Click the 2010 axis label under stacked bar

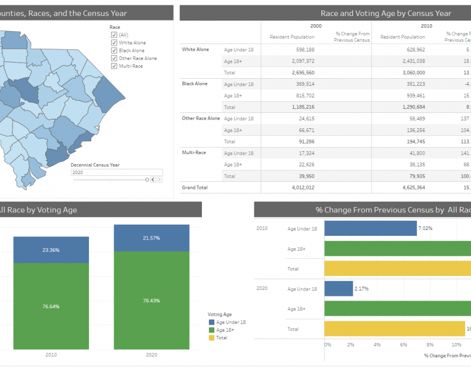[x=51, y=355]
